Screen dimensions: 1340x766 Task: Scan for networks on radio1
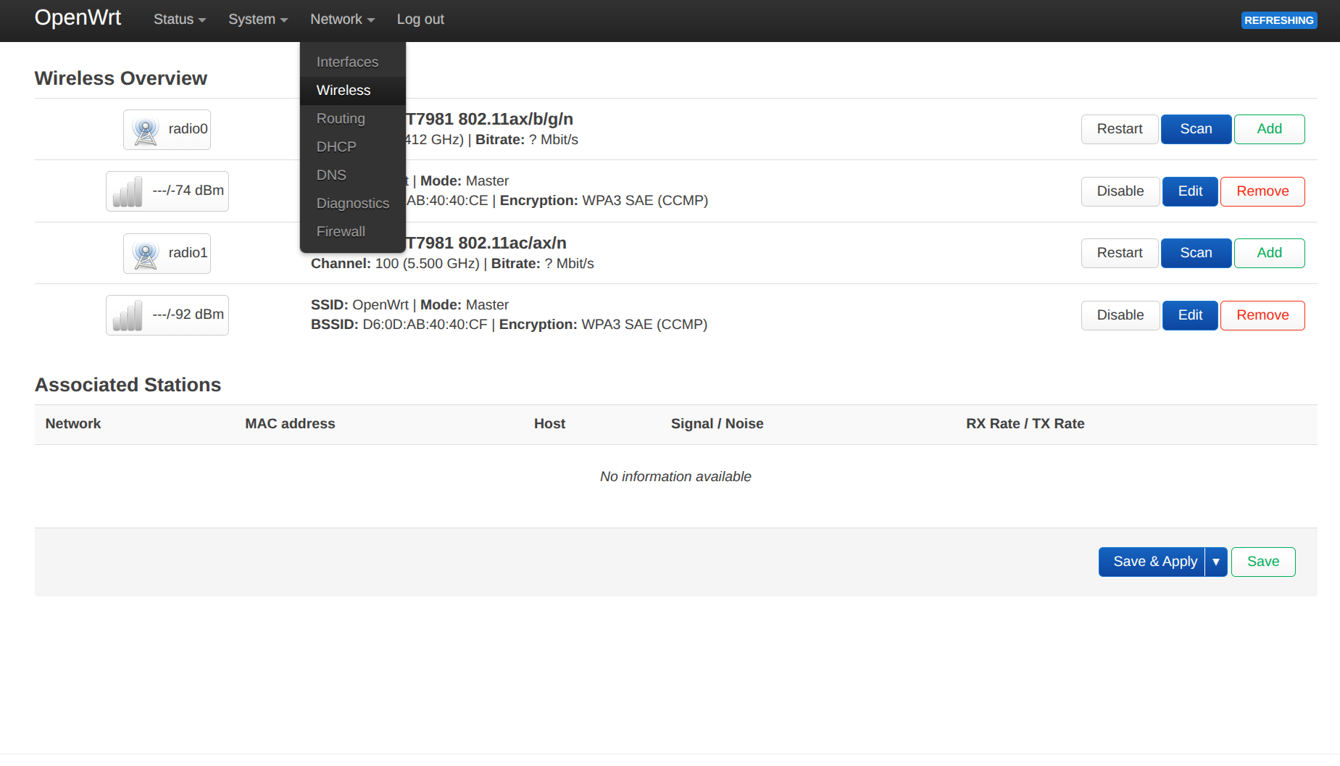1196,253
